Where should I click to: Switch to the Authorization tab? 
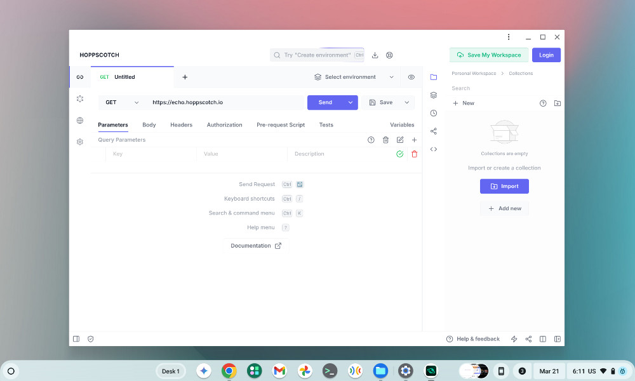[224, 124]
